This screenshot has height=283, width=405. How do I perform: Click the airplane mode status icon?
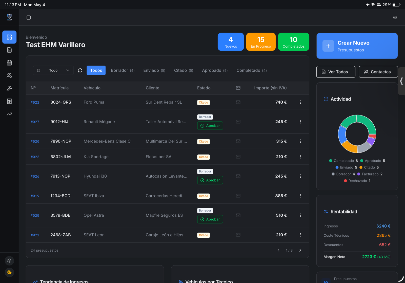coord(367,5)
